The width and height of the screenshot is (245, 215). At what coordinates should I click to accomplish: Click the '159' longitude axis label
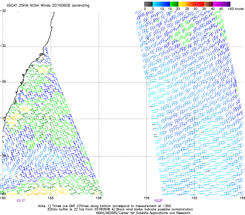[146, 198]
